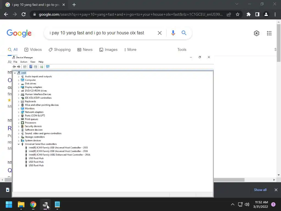Open Chrome side panel icon

click(x=257, y=14)
